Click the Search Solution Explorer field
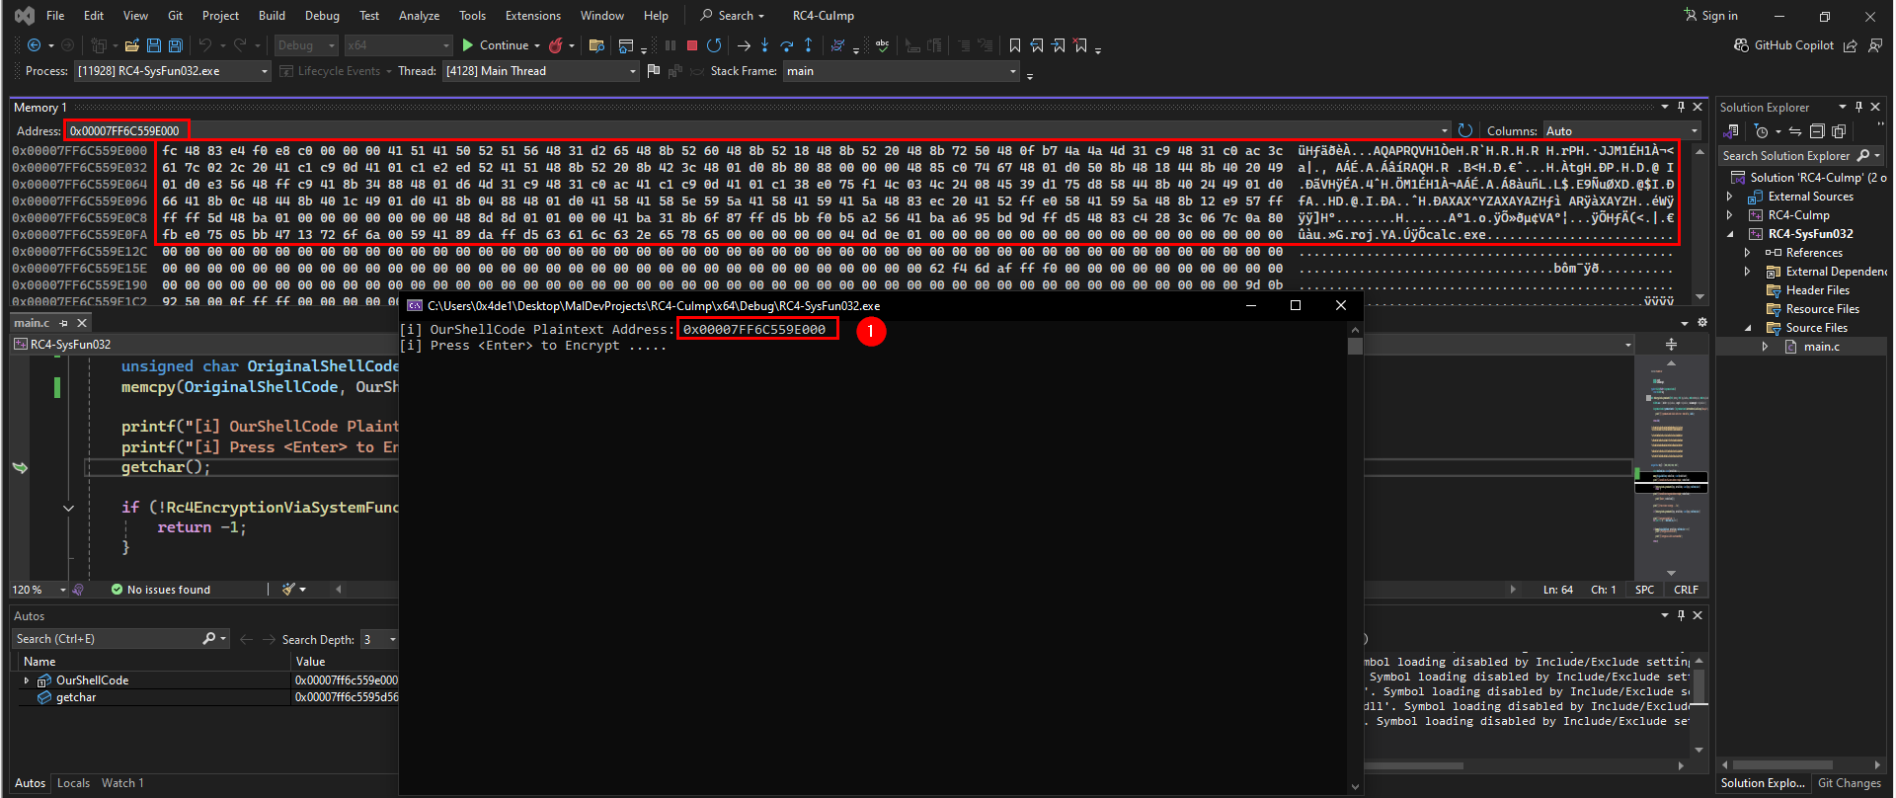1896x798 pixels. pos(1801,156)
